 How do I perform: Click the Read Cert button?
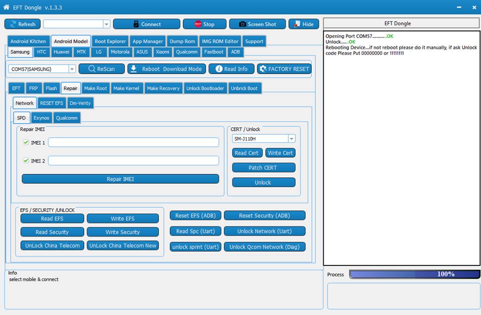tap(247, 153)
